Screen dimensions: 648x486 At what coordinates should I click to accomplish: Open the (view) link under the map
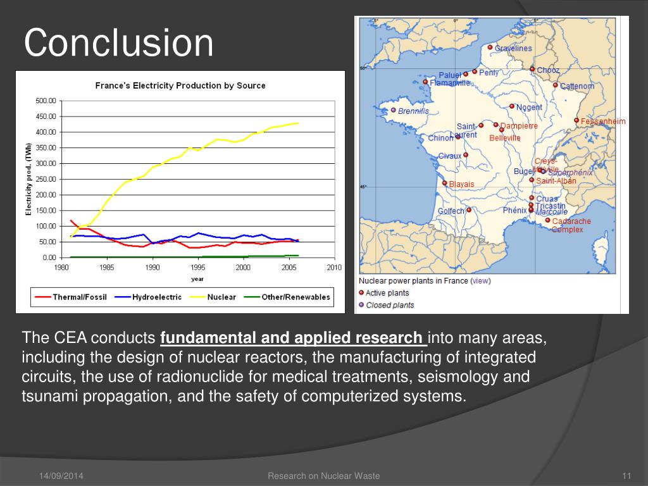(x=480, y=281)
